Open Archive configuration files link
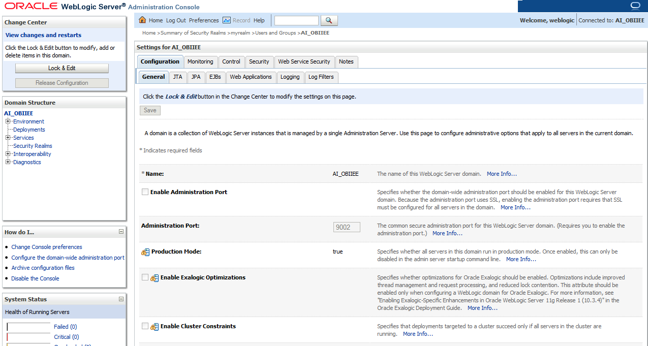This screenshot has width=648, height=346. (x=43, y=268)
